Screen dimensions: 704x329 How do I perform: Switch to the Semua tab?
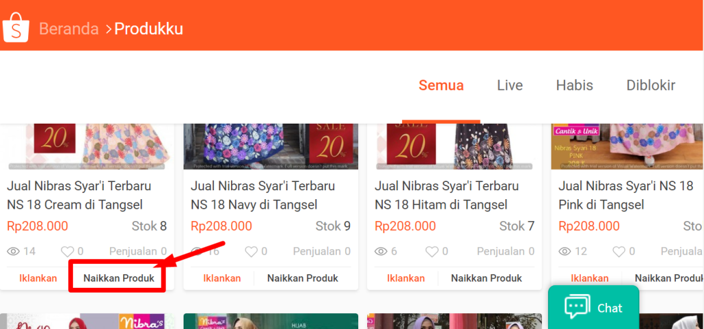pyautogui.click(x=441, y=85)
